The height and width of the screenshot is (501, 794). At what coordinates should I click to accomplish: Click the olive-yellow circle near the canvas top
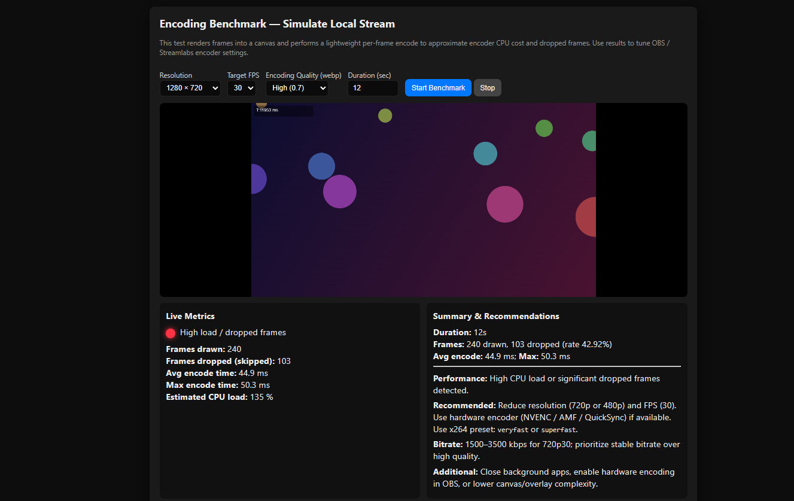pyautogui.click(x=385, y=116)
